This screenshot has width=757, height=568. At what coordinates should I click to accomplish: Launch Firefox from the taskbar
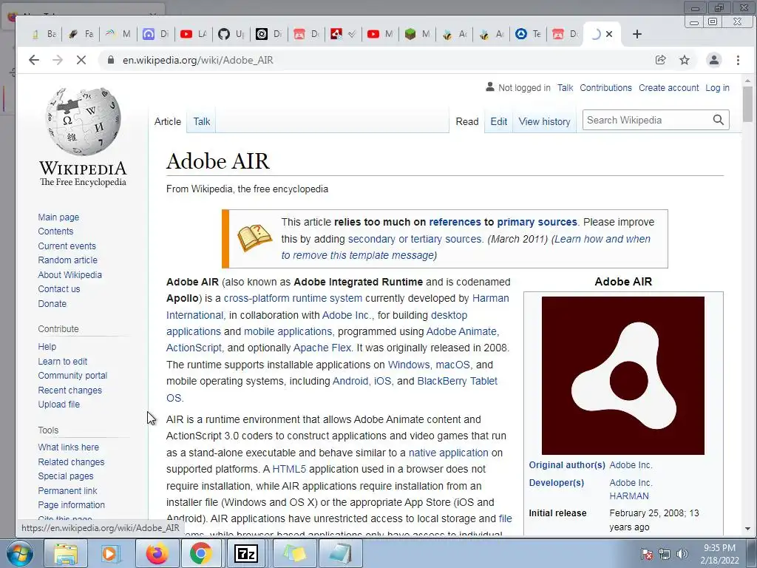pyautogui.click(x=157, y=553)
